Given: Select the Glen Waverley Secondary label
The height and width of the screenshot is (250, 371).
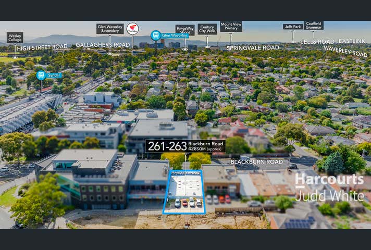Looking at the screenshot, I should coord(110,29).
